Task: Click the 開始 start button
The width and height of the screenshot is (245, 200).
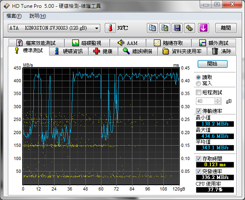Action: point(212,64)
